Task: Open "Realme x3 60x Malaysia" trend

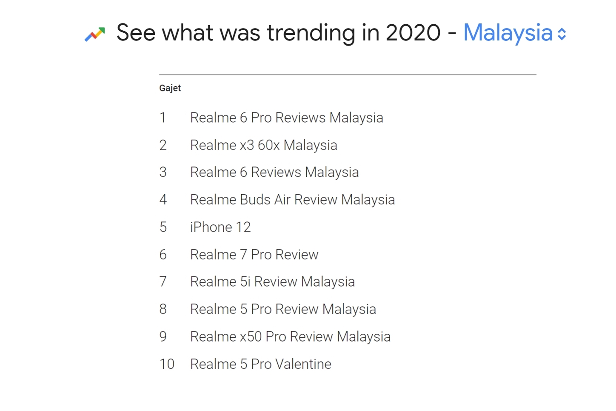Action: pos(263,145)
